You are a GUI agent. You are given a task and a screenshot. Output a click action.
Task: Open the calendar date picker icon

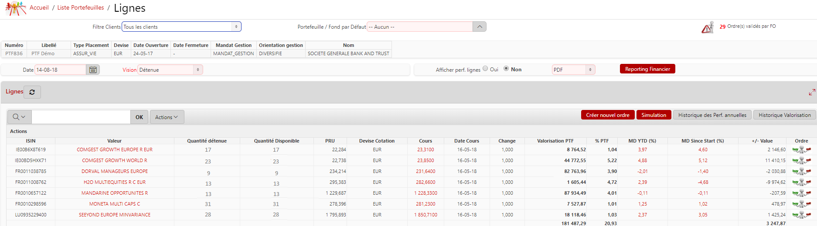(x=93, y=70)
